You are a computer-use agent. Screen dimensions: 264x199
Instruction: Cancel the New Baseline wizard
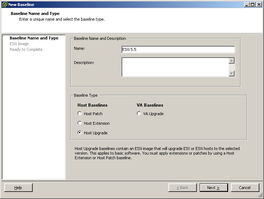point(245,188)
